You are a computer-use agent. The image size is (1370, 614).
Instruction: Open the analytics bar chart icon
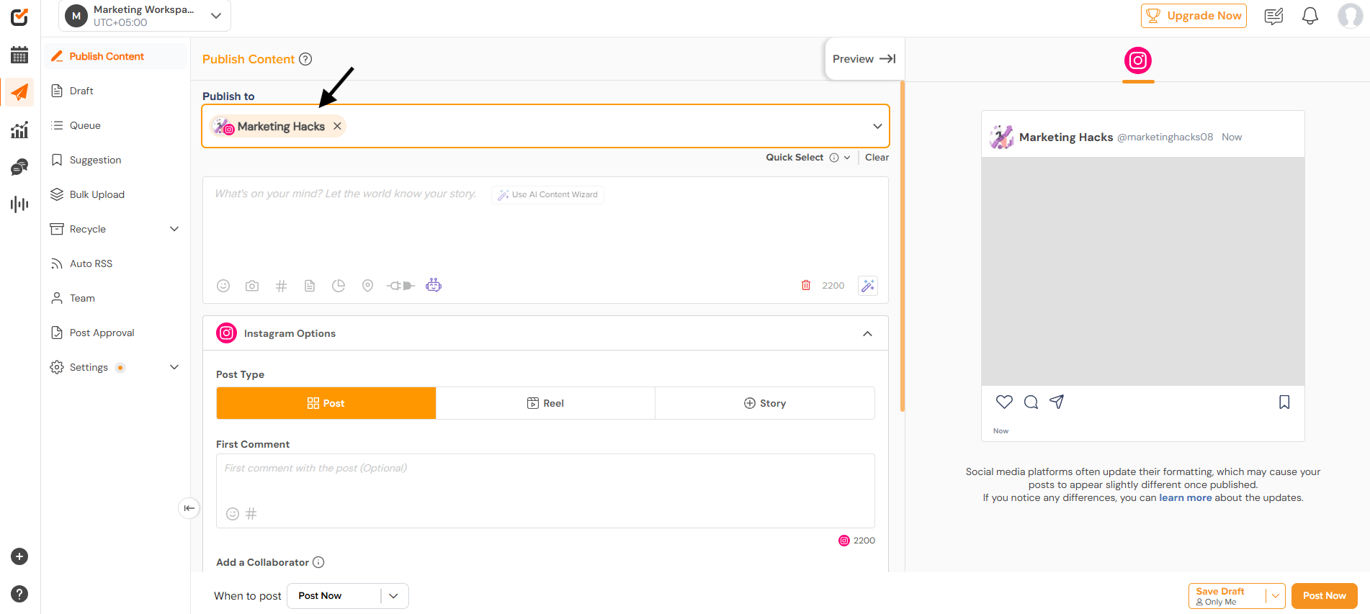[19, 130]
